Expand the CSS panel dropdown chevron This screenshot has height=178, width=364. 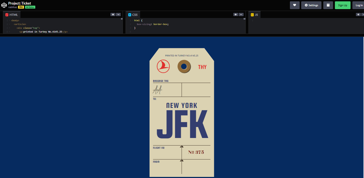[241, 14]
